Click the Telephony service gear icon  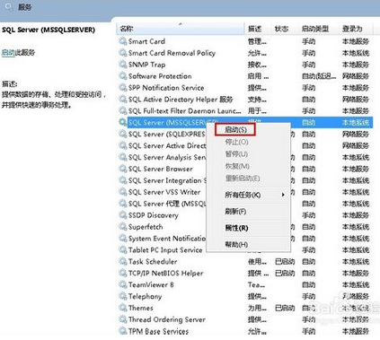[123, 296]
